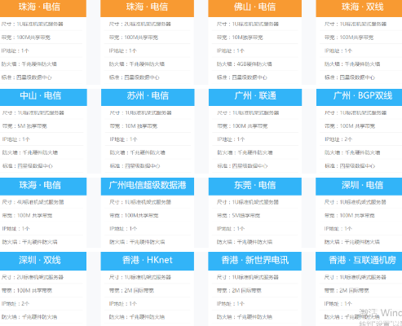The image size is (402, 326).
Task: Click 带宽：2M 国际带宽 in 香港·HKnet card
Action: pos(131,290)
